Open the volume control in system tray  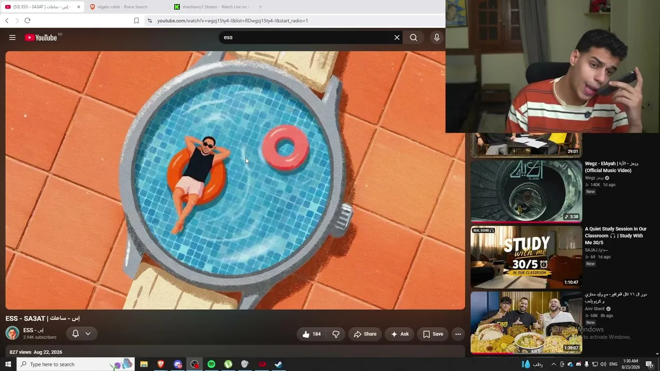coord(603,364)
